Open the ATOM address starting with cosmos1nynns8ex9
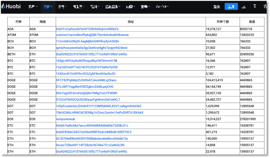This screenshot has height=158, width=270. 92,35
